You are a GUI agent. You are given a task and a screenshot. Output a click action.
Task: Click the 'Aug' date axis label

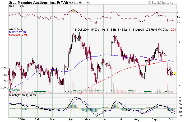[137, 119]
